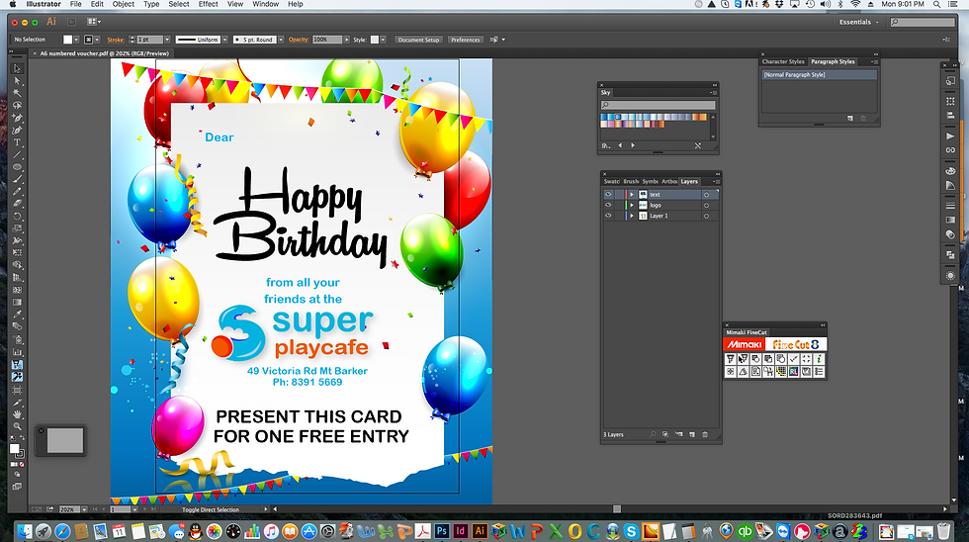Click the opacity 100% input field
This screenshot has height=542, width=969.
327,40
